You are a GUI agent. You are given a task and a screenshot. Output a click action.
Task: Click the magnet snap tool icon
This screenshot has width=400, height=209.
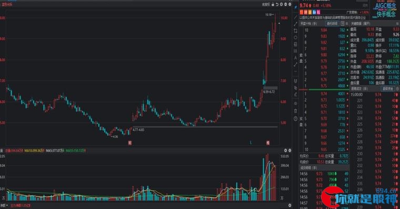(295, 81)
